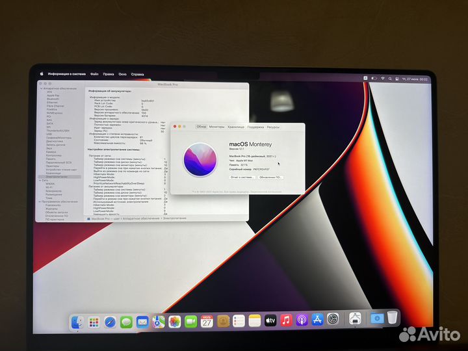Open Информация о системе app menu
Screen dimensions: 468x351
tap(67, 73)
